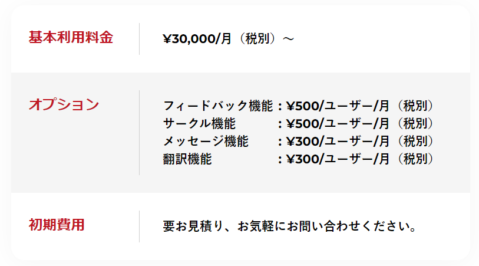
Task: Select the サークル機能 option label
Action: (x=199, y=124)
